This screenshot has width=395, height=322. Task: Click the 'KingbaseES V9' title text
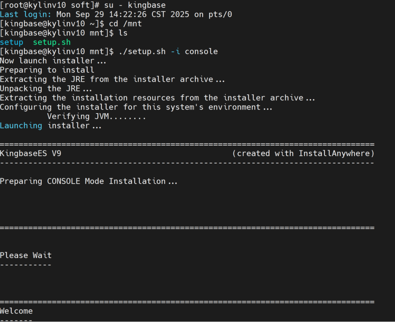click(x=33, y=154)
